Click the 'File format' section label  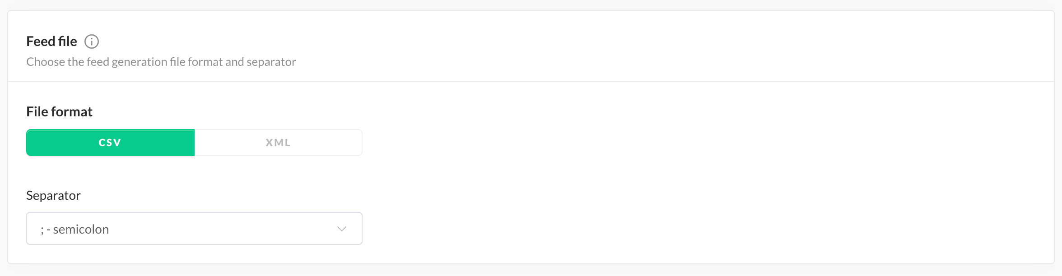click(59, 112)
